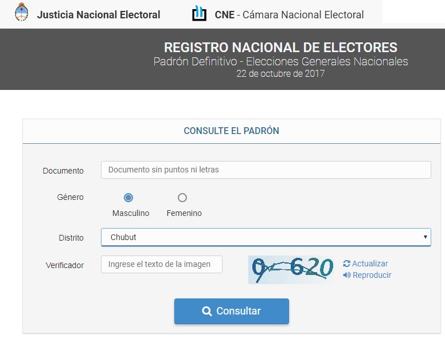This screenshot has height=338, width=445.
Task: Click the Actualizar captcha link
Action: [x=370, y=264]
